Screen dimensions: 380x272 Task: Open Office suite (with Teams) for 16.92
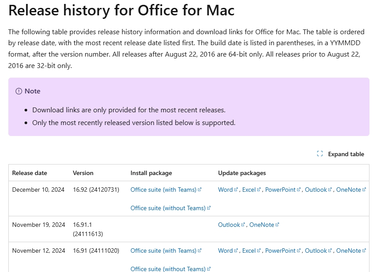(x=166, y=190)
